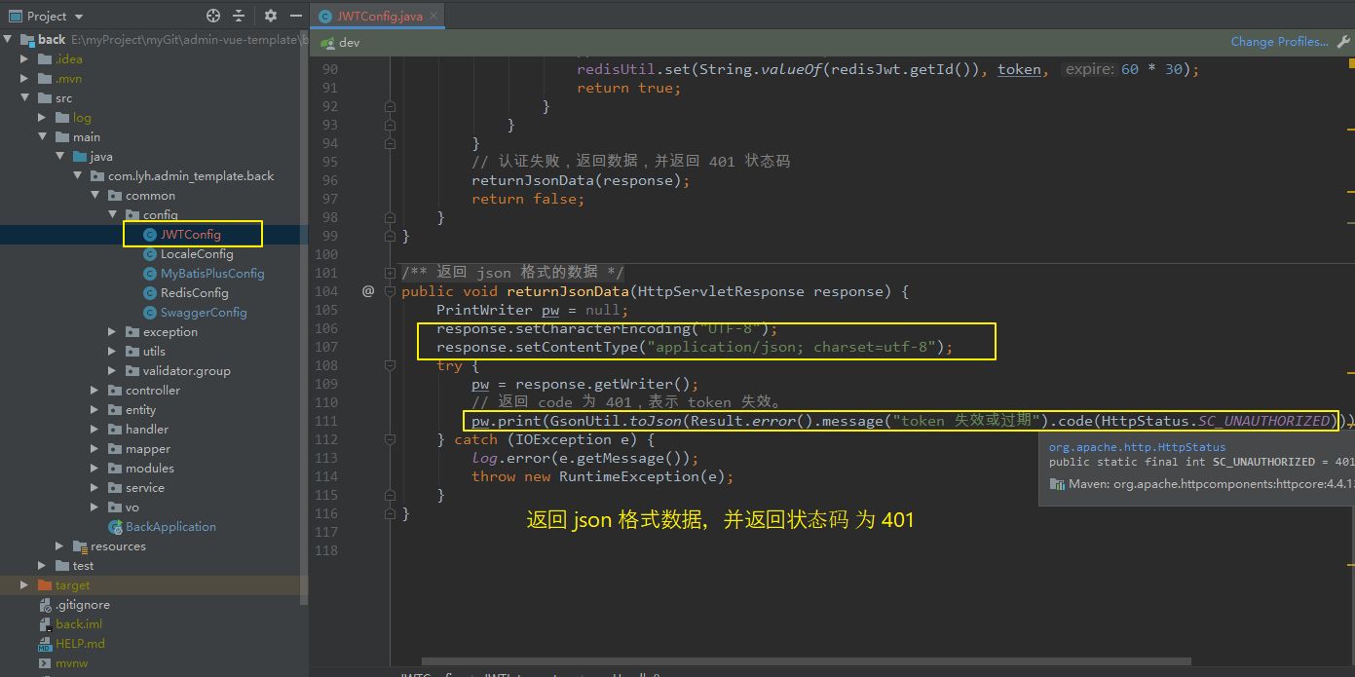
Task: Expand the utils package
Action: pos(113,352)
